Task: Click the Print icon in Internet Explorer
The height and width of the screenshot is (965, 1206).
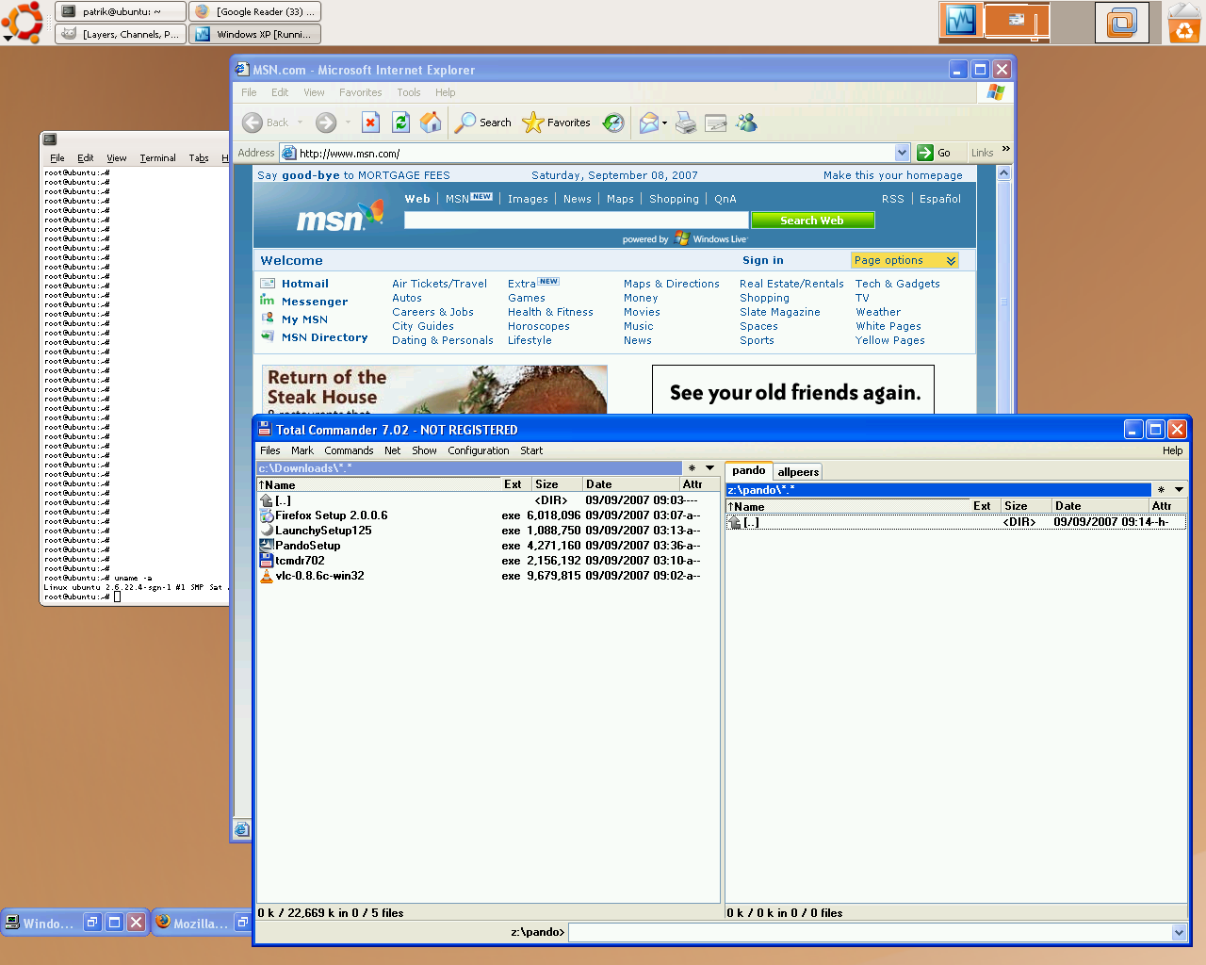Action: (686, 123)
